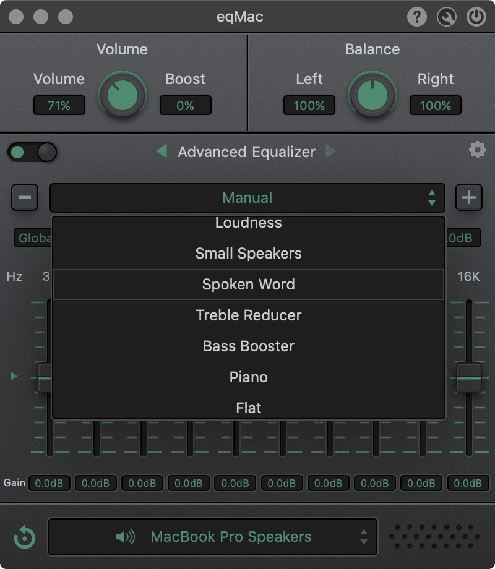This screenshot has width=495, height=569.
Task: Click the plus button to save preset
Action: point(469,198)
